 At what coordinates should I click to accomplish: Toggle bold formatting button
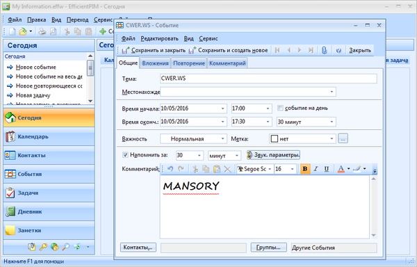click(x=305, y=169)
